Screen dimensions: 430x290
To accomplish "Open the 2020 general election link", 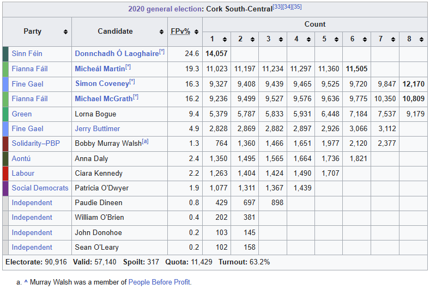I will pos(165,9).
